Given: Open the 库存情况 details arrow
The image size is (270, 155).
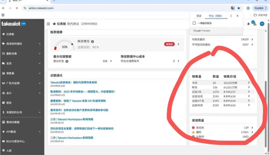Looking at the screenshot, I should coord(178,44).
